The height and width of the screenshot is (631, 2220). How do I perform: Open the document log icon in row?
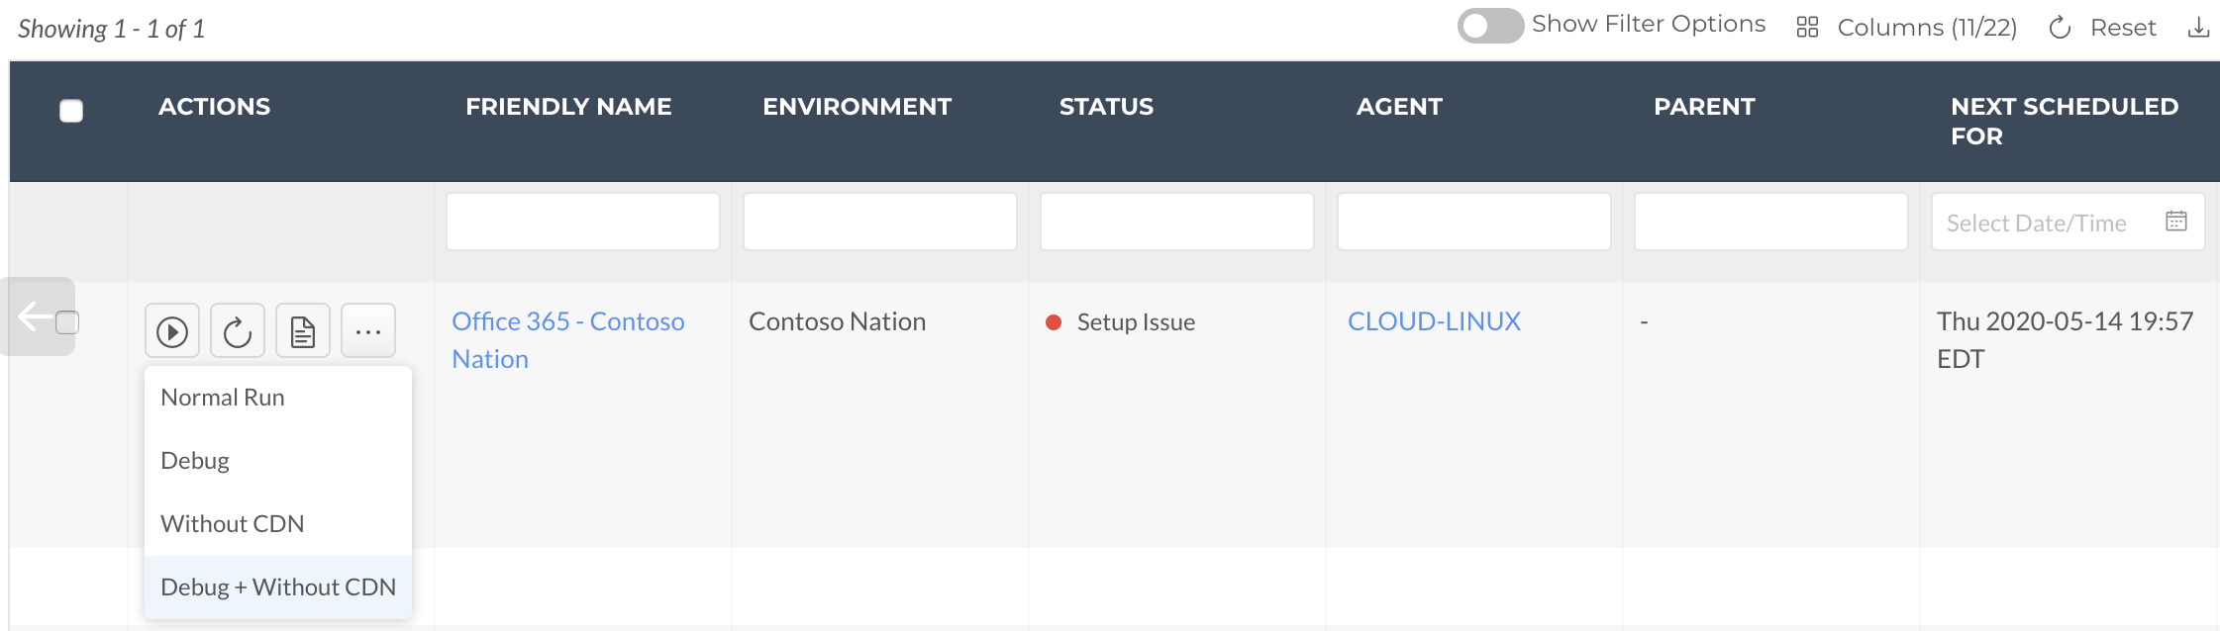click(303, 330)
